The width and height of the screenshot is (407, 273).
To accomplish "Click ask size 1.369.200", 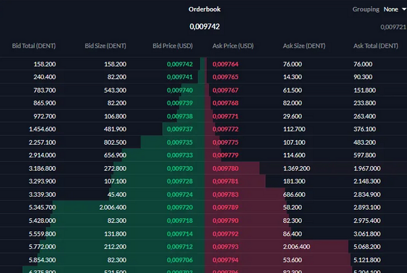I will (x=297, y=168).
